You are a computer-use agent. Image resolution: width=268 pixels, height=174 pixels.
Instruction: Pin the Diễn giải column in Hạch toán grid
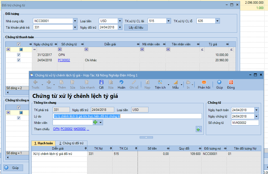pyautogui.click(x=86, y=148)
